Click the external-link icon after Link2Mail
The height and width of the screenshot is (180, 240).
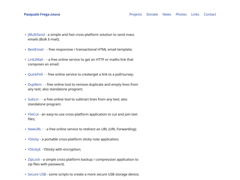44,60
